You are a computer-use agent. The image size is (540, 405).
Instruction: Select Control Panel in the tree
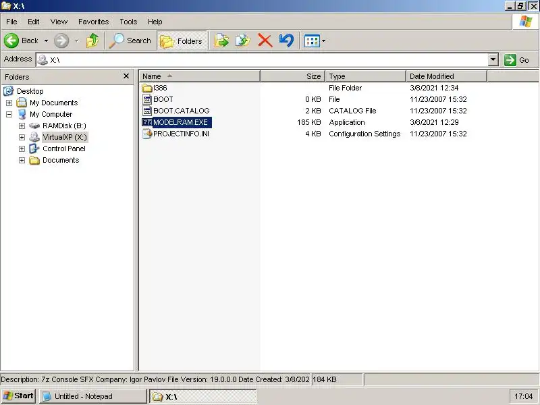click(x=63, y=148)
